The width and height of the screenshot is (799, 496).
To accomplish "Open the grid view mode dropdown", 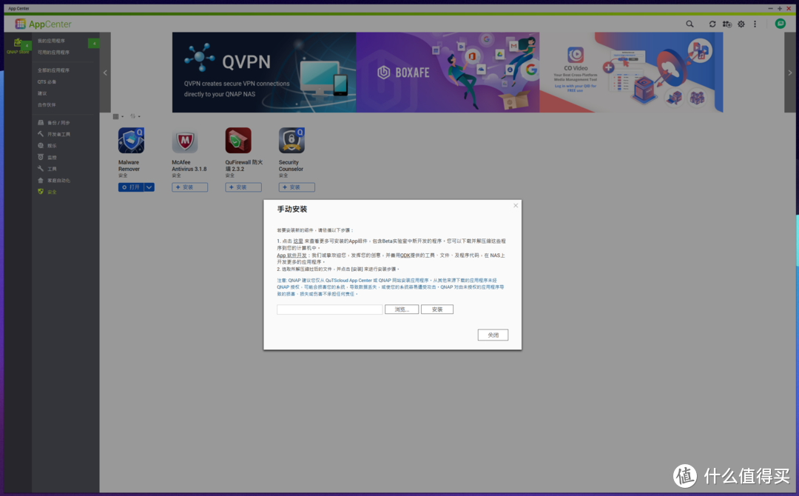I will (118, 117).
